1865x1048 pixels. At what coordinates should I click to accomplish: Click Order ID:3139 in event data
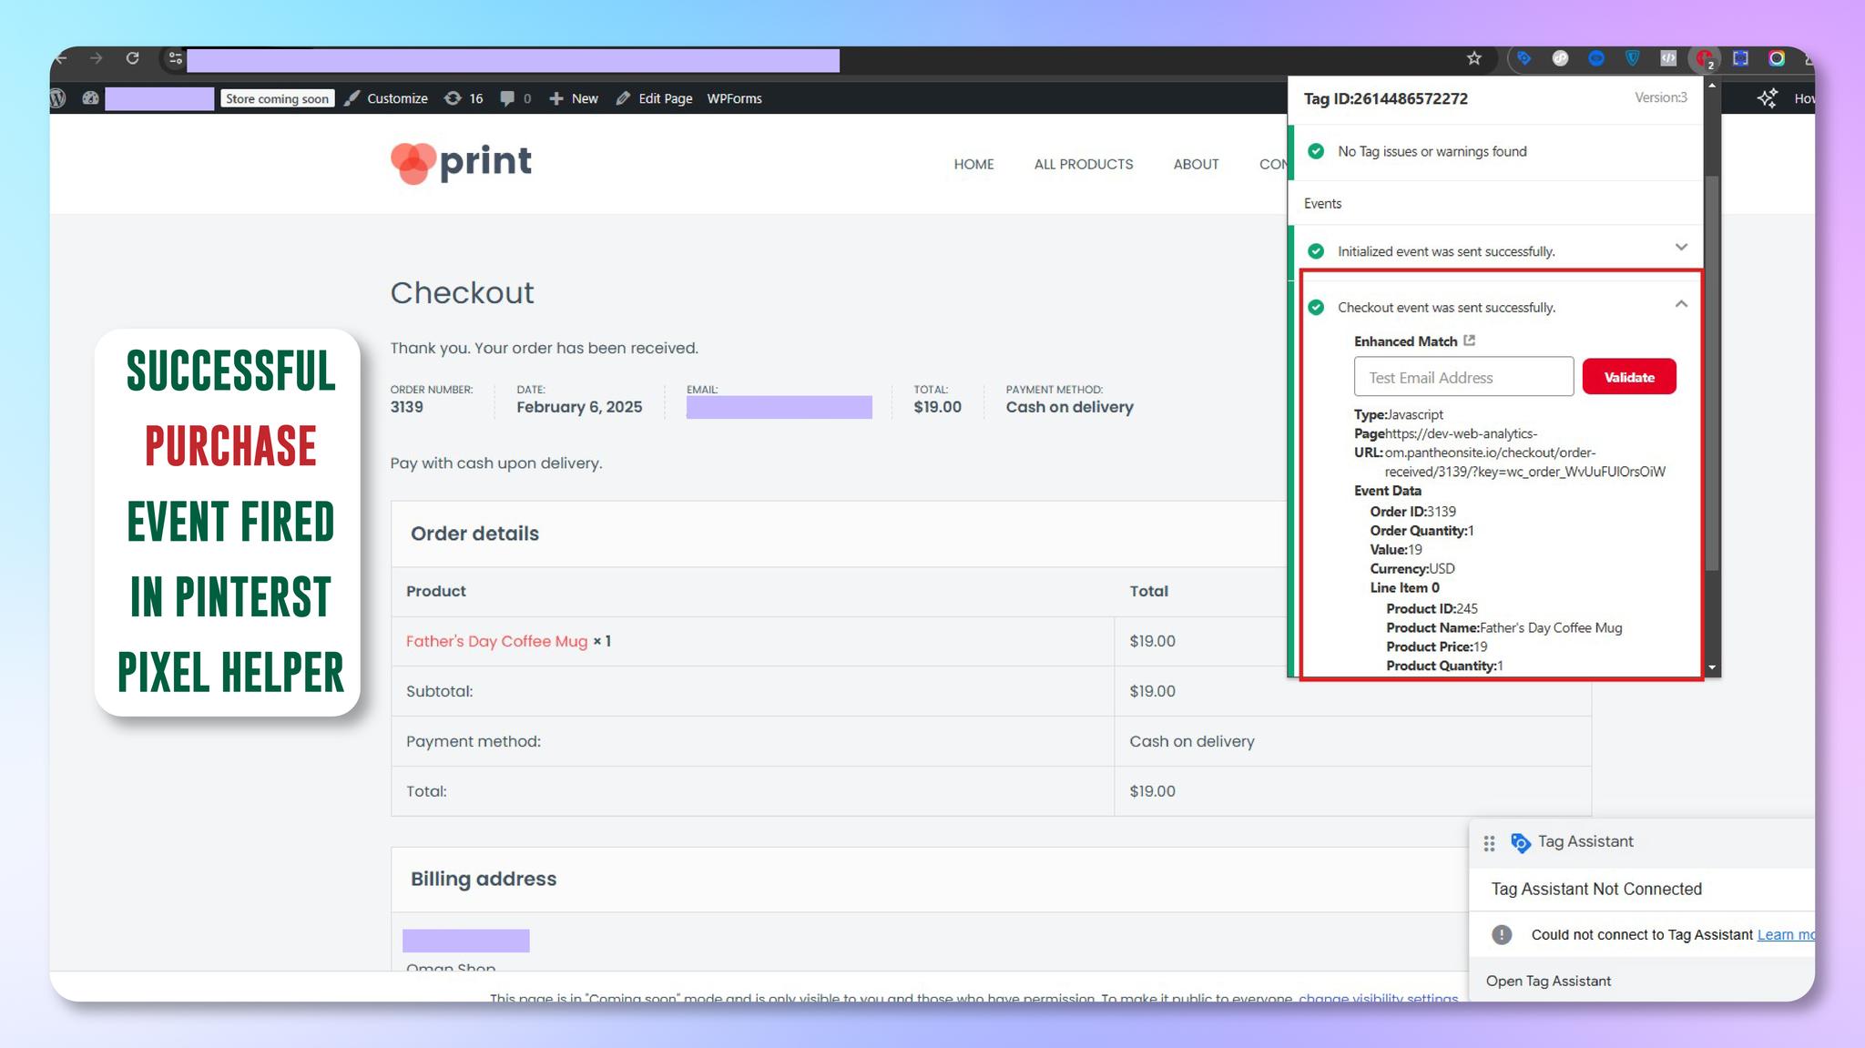coord(1412,511)
